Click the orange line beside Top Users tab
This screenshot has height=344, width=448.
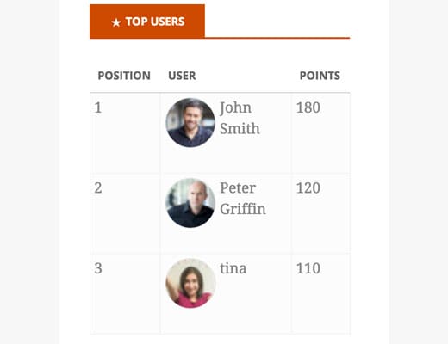(x=277, y=38)
